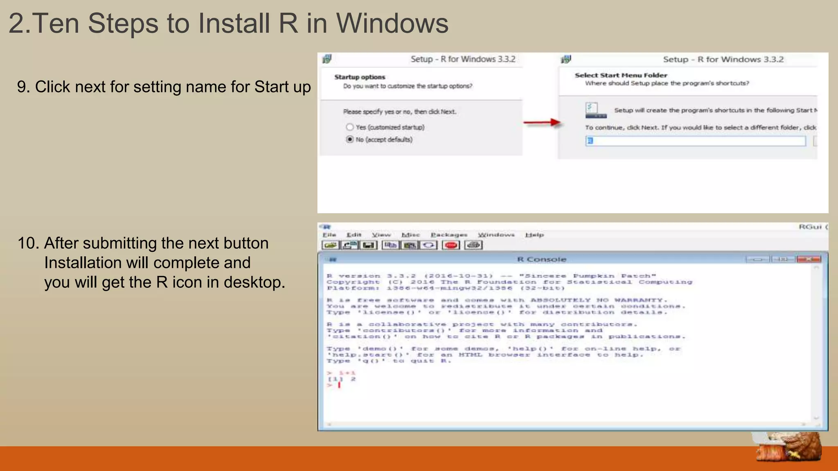Click 'Where should Setup place the program's shortcuts?' text

point(667,83)
